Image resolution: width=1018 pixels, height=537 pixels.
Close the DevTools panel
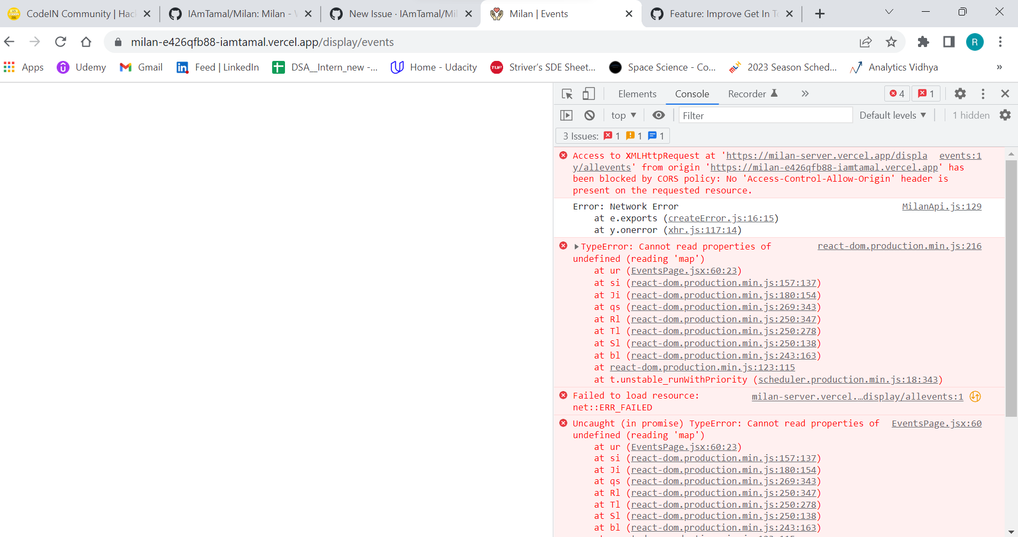point(1005,94)
